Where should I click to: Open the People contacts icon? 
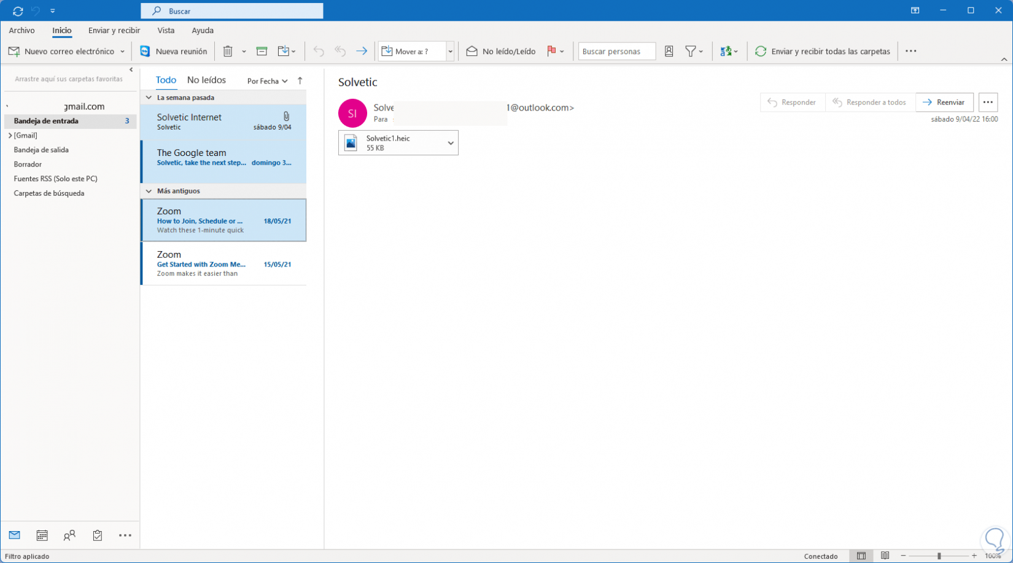coord(69,535)
